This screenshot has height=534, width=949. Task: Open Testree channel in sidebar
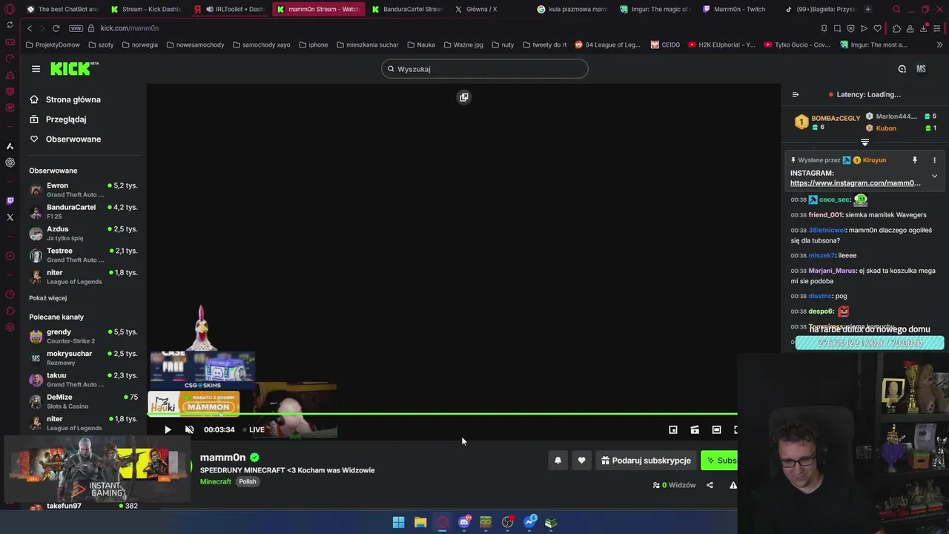(x=83, y=255)
